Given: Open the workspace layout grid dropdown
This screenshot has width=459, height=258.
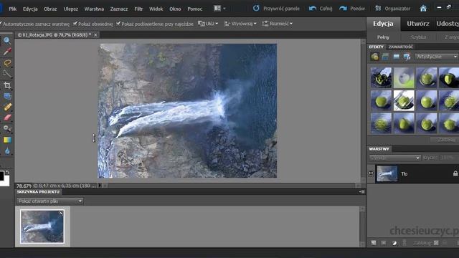Looking at the screenshot, I should [x=219, y=9].
